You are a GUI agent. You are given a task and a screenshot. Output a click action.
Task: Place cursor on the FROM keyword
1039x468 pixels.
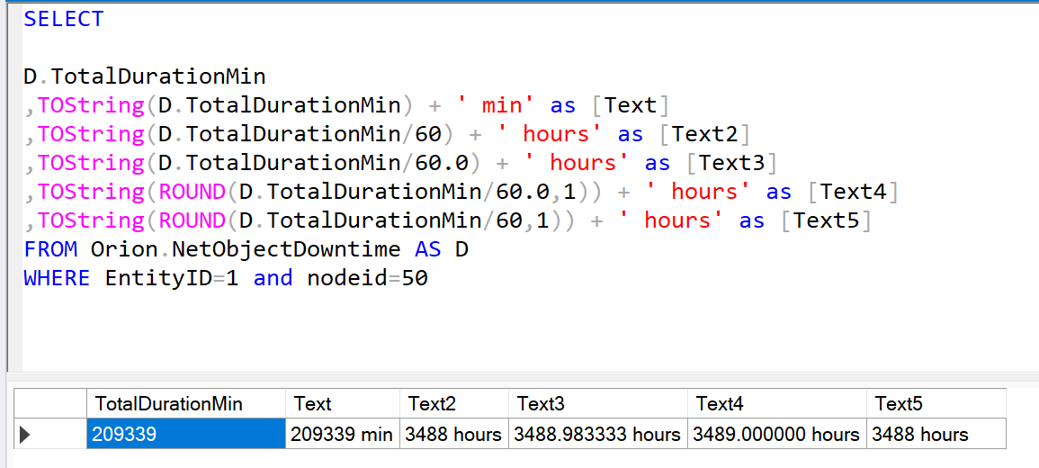(50, 249)
